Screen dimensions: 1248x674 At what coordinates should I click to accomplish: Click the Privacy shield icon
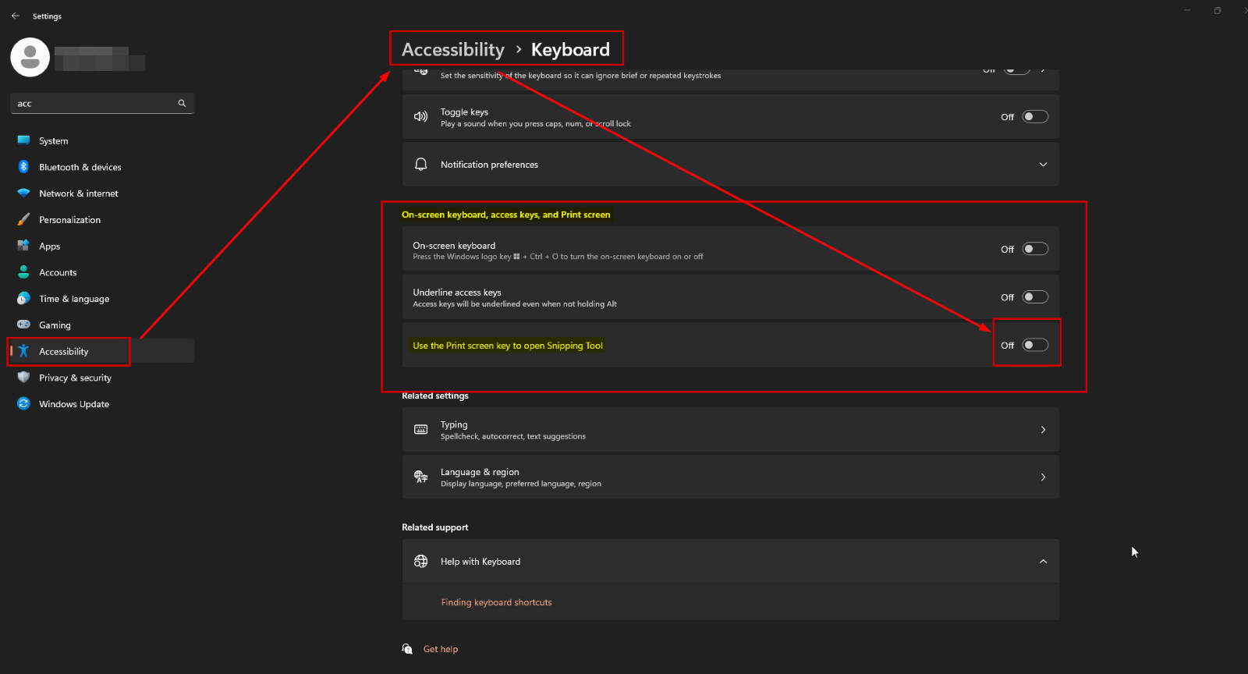coord(23,378)
